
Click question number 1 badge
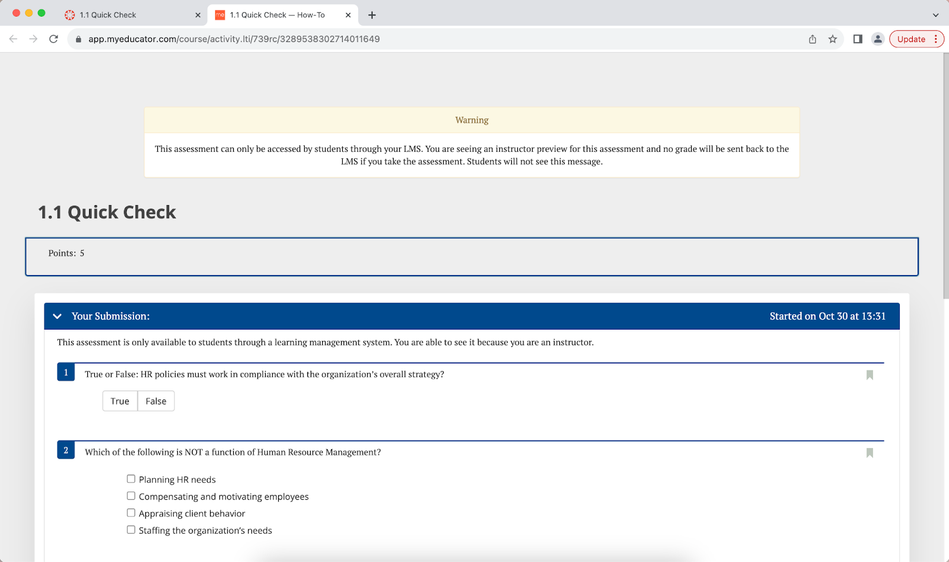click(66, 372)
